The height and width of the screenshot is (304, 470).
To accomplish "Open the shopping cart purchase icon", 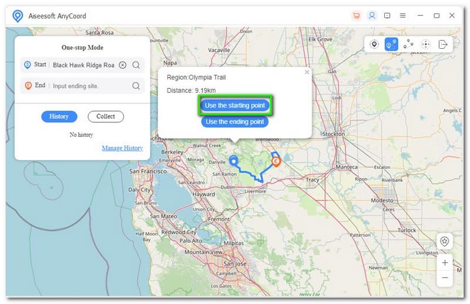I will click(x=356, y=16).
